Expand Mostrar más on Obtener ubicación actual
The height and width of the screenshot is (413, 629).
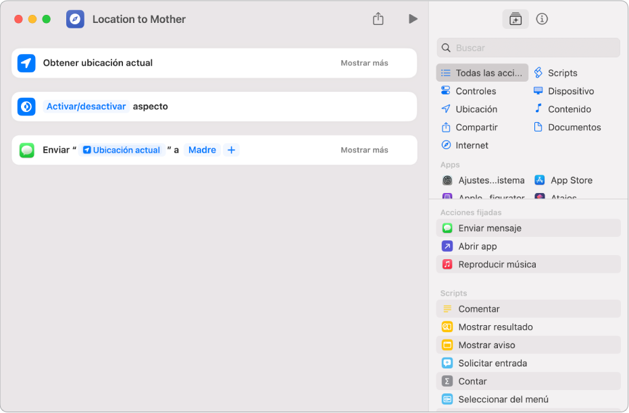[x=364, y=63]
